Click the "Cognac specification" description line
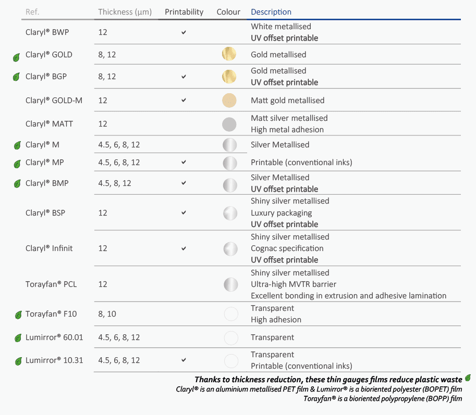Viewport: 476px width, 415px height. click(x=287, y=248)
